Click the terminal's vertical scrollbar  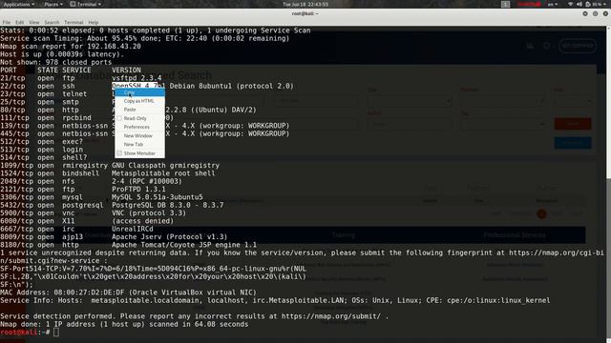[x=608, y=183]
